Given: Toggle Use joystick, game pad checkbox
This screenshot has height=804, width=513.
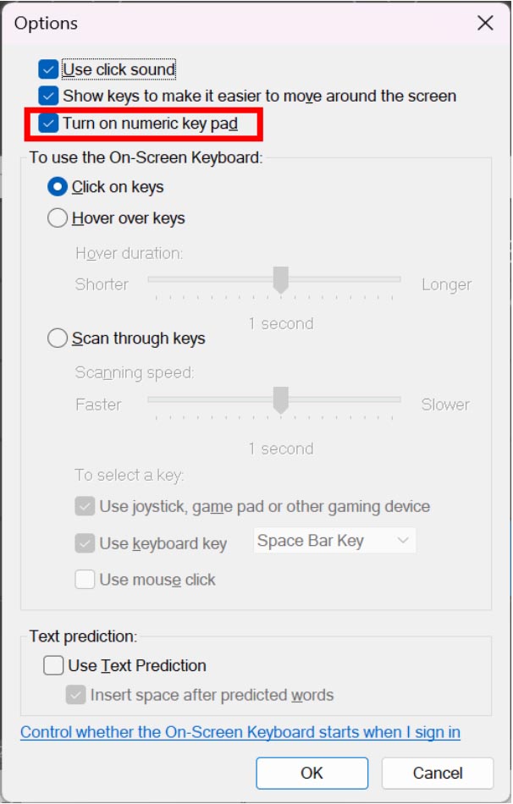Looking at the screenshot, I should pyautogui.click(x=85, y=507).
